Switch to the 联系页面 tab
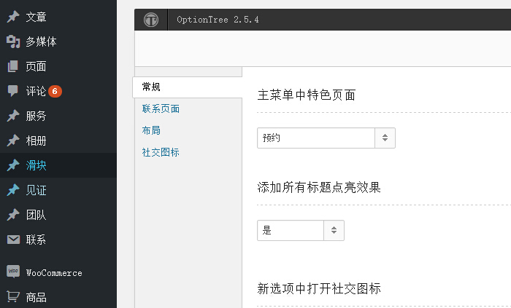The width and height of the screenshot is (511, 308). tap(161, 108)
